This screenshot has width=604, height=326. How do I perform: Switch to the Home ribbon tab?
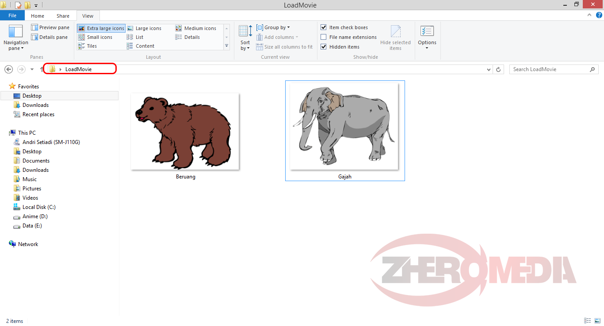click(37, 15)
